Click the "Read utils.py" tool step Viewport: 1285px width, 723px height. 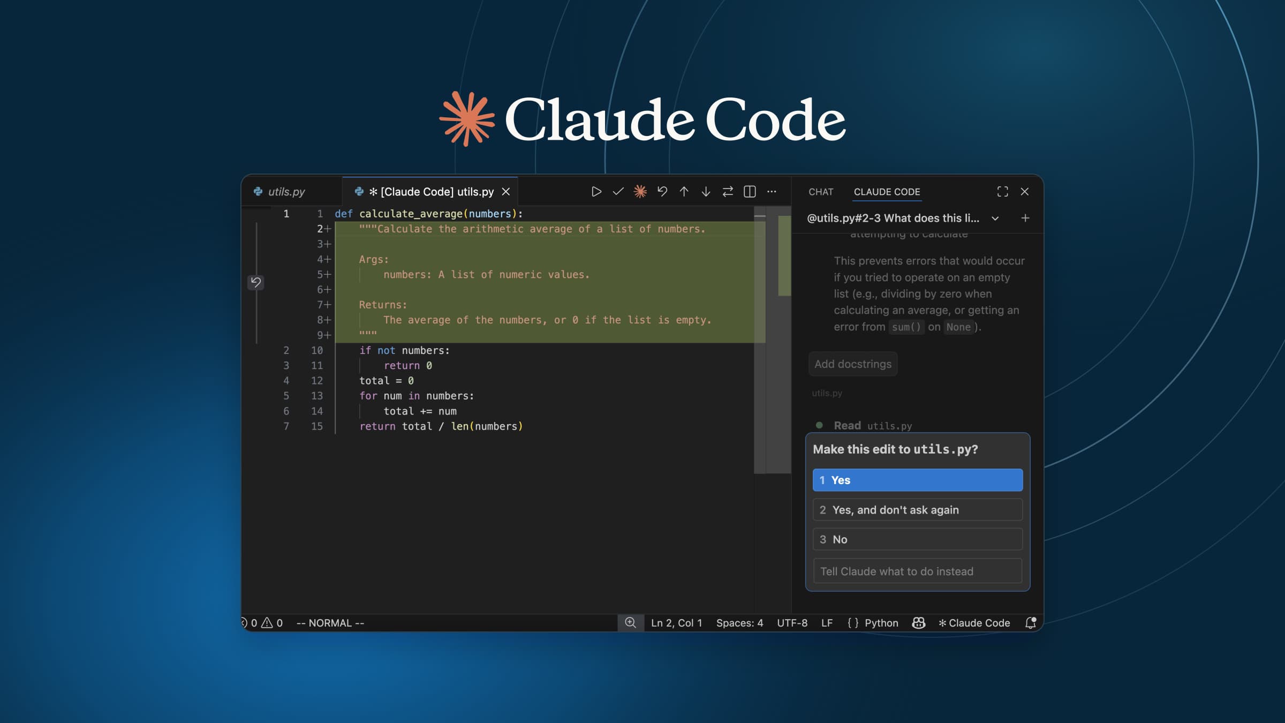tap(873, 426)
